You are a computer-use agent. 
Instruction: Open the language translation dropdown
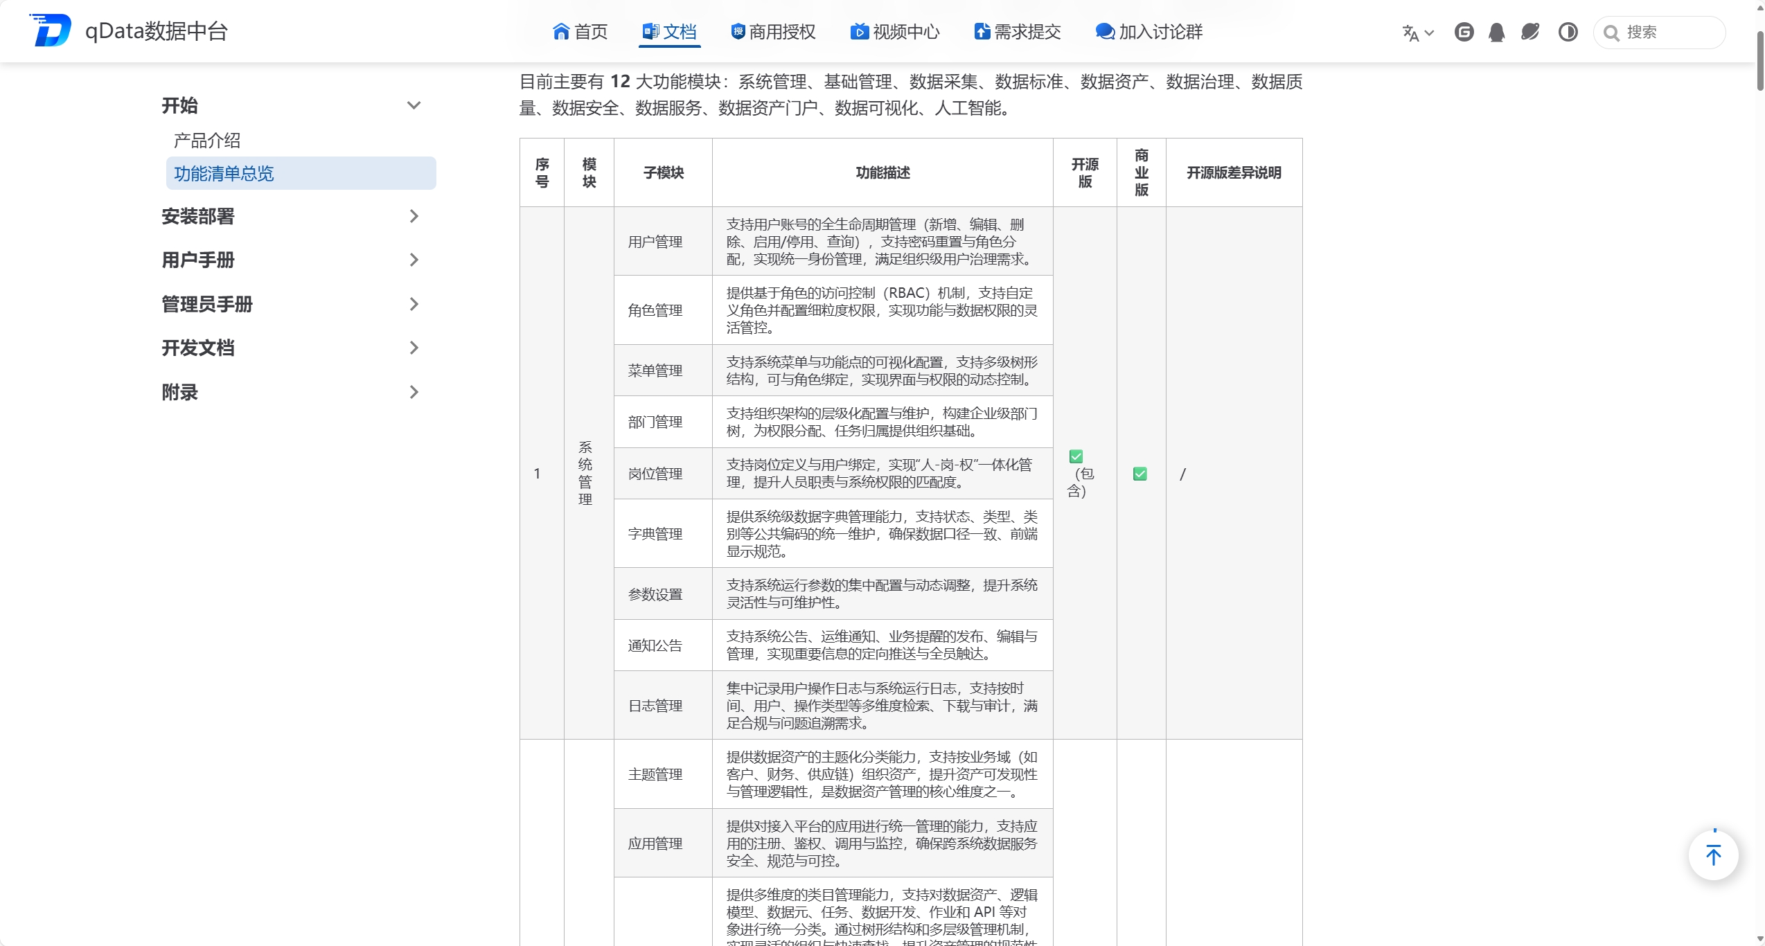[1417, 33]
